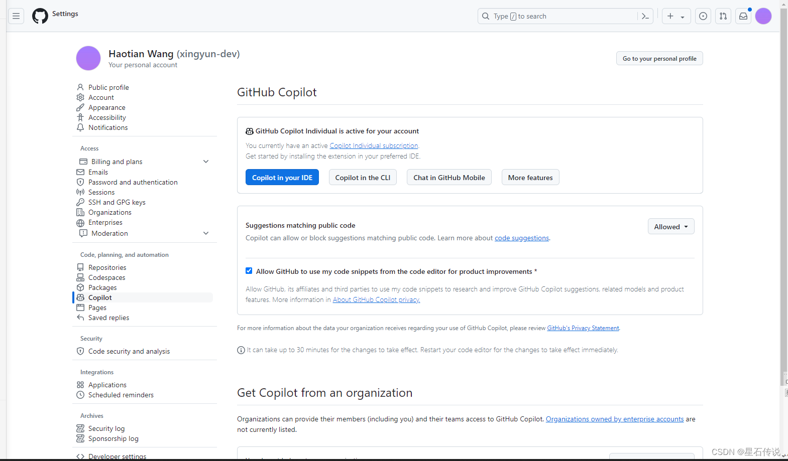Viewport: 788px width, 461px height.
Task: Click the Appearance paintbrush icon
Action: point(80,107)
